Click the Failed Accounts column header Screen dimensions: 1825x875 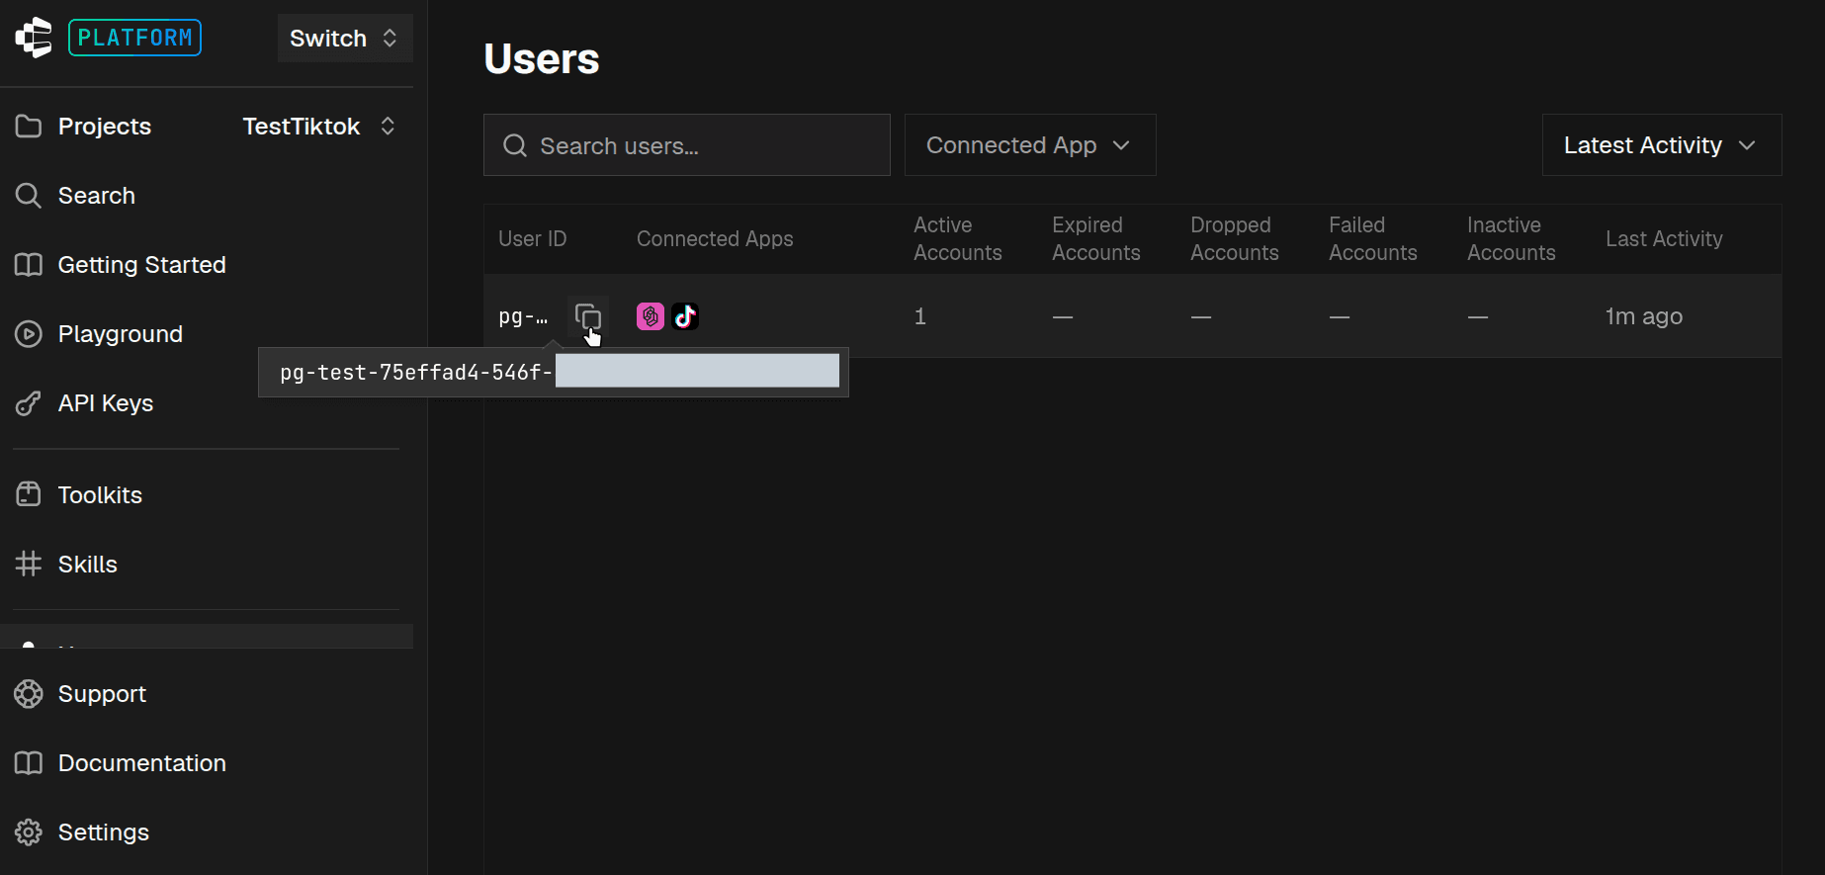coord(1373,239)
